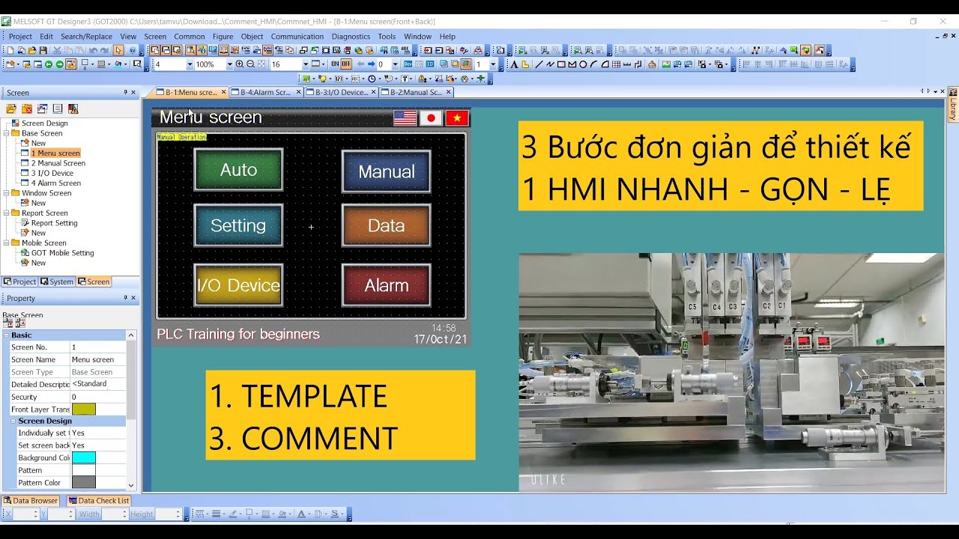Switch to the B-4:Alarm Screen tab
Viewport: 959px width, 539px height.
[x=265, y=92]
